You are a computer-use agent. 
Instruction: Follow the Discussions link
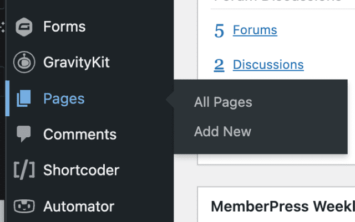tap(268, 65)
